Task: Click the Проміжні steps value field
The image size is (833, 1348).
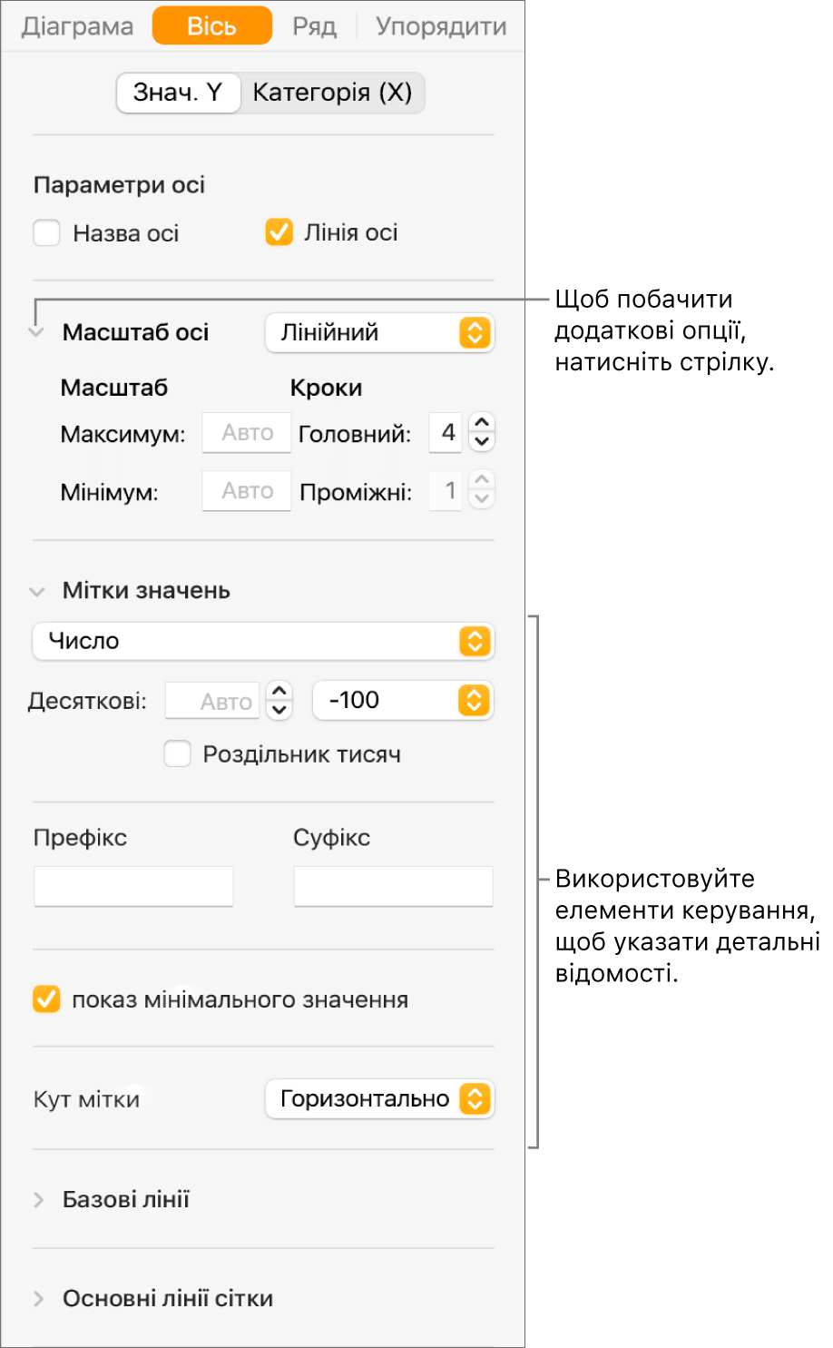Action: tap(446, 491)
